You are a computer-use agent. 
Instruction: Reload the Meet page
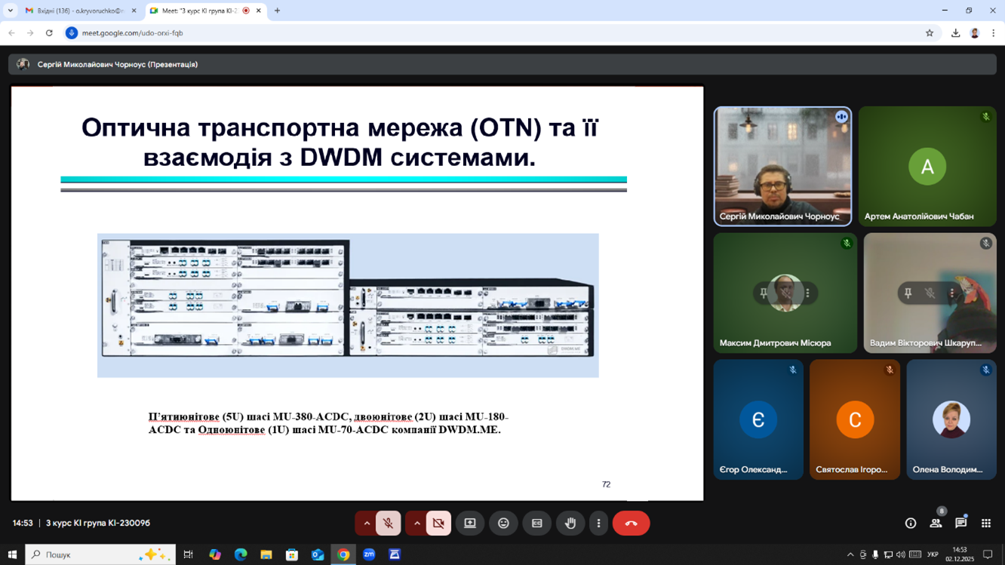(49, 33)
